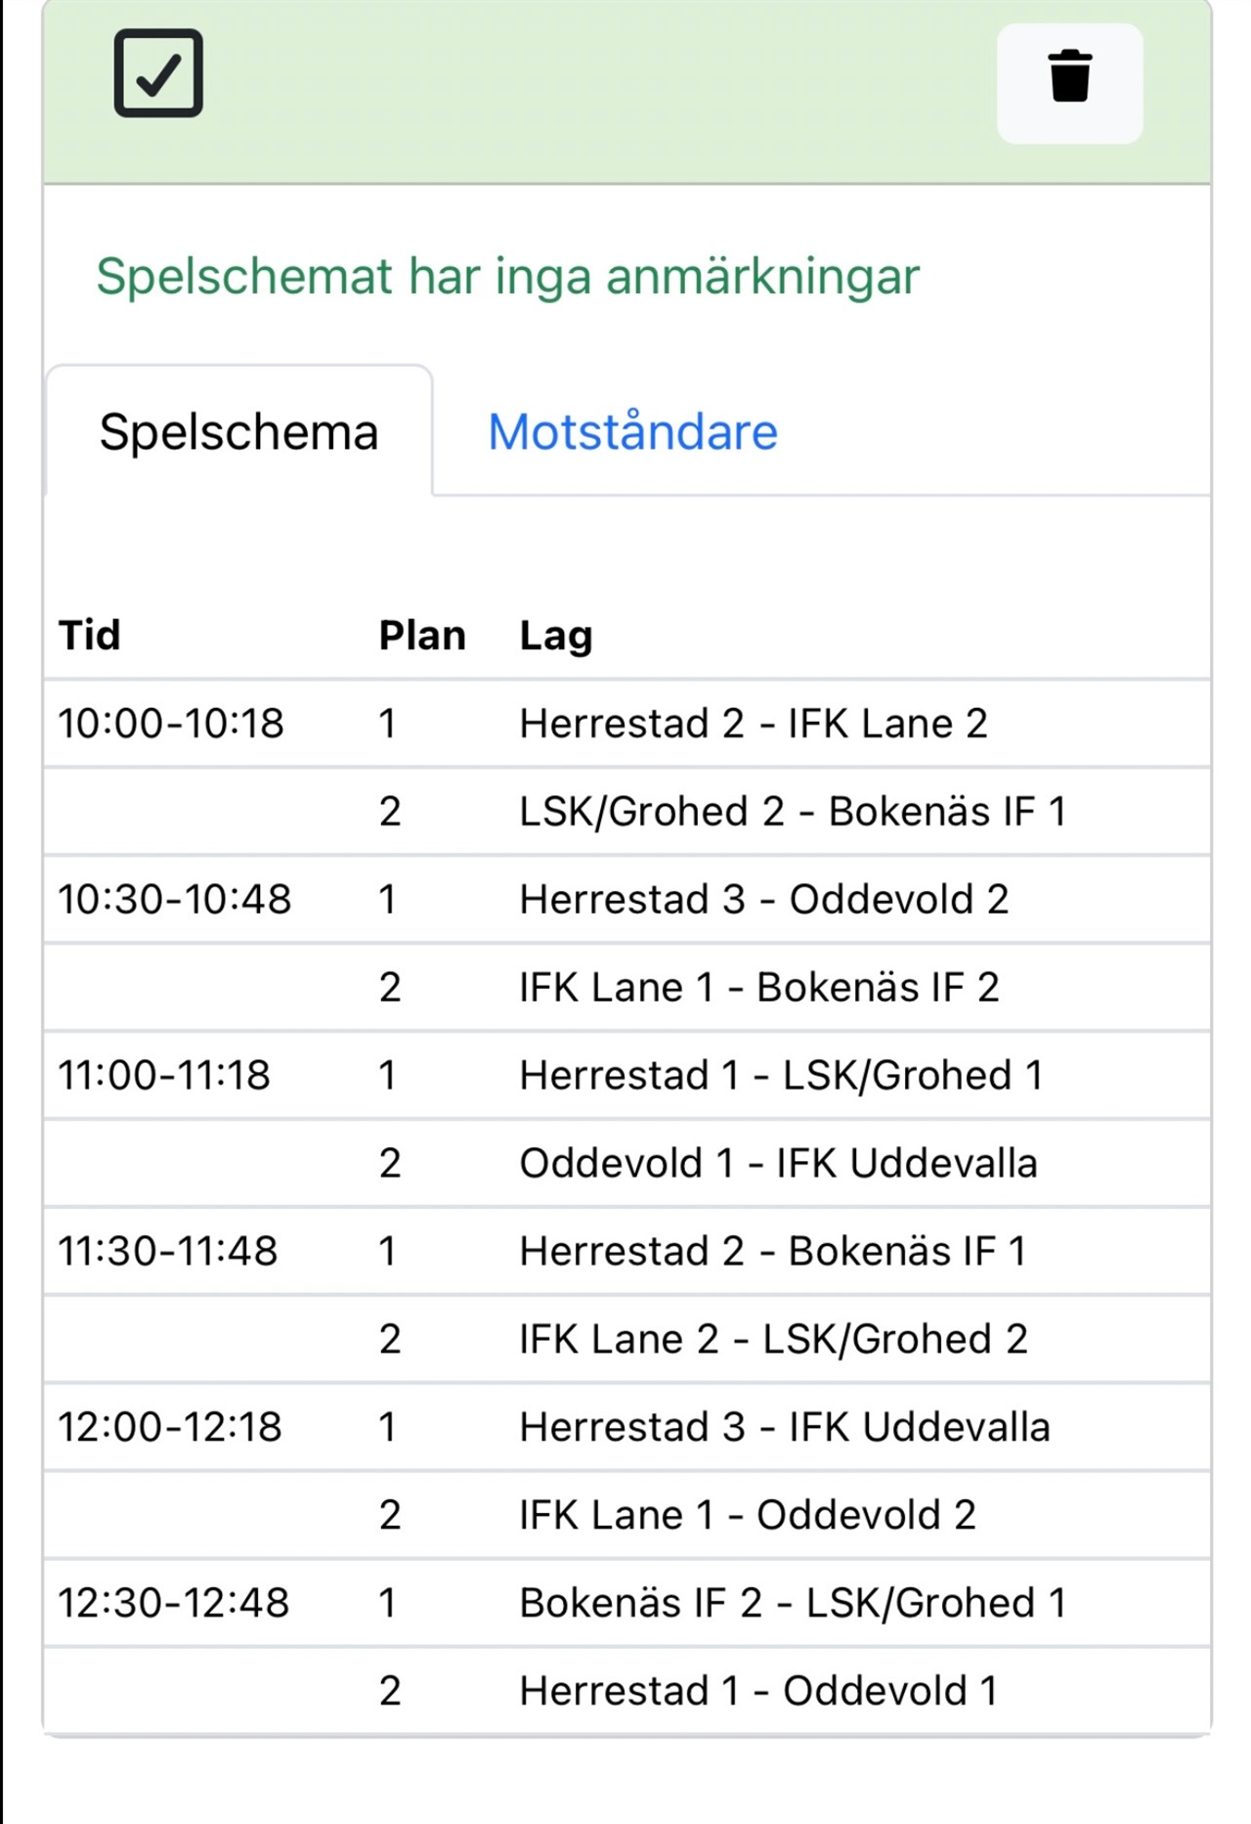Select match IFK Lane 1 - Bokenäs IF 2
This screenshot has width=1251, height=1824.
tap(759, 987)
